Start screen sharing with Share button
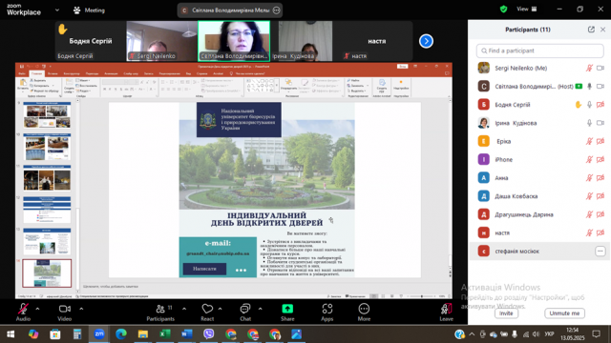The width and height of the screenshot is (611, 343). click(x=287, y=312)
